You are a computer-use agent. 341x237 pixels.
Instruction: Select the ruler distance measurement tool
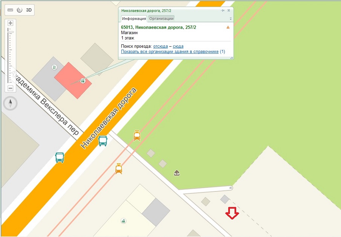click(x=10, y=10)
